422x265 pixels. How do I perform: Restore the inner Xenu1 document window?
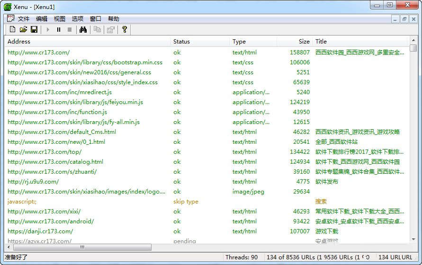(x=404, y=19)
